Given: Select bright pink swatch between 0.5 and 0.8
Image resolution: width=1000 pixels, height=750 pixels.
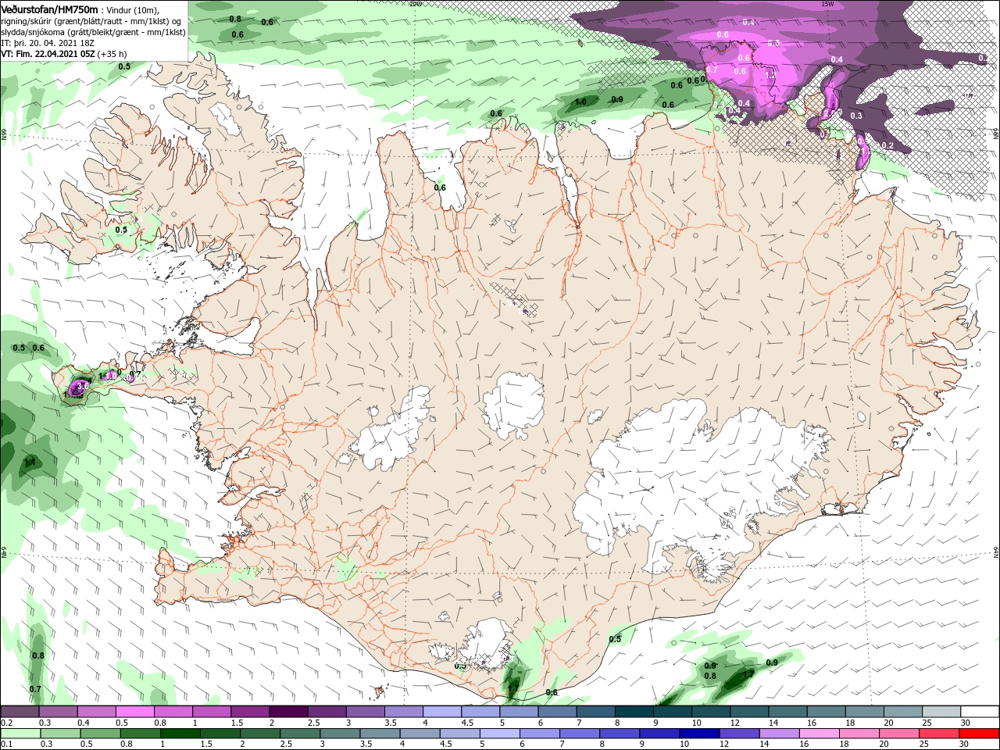Looking at the screenshot, I should coord(135,711).
